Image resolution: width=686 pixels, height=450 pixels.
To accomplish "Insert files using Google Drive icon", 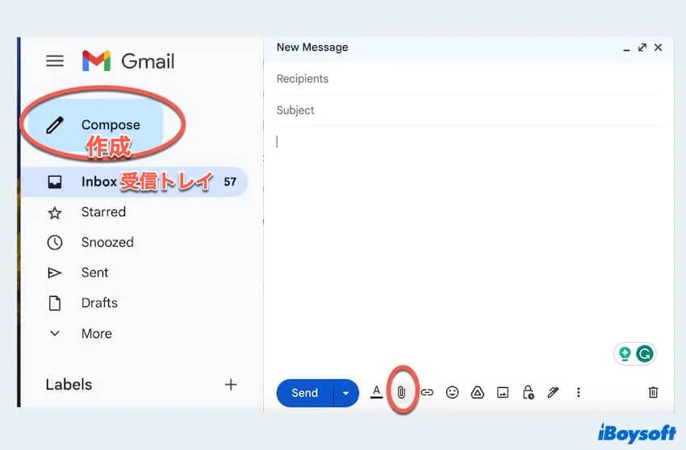I will 477,393.
